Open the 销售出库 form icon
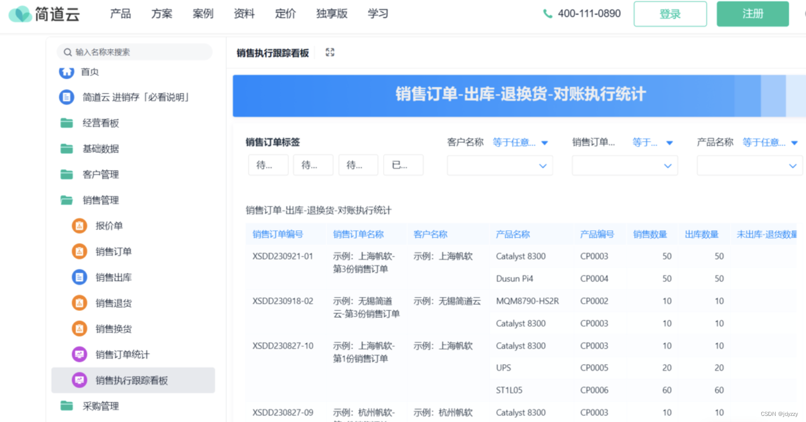 tap(79, 277)
